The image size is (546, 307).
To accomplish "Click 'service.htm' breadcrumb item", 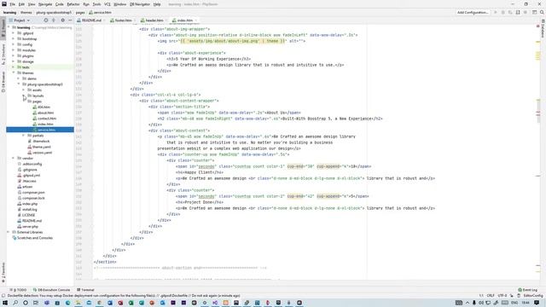I will pyautogui.click(x=101, y=12).
